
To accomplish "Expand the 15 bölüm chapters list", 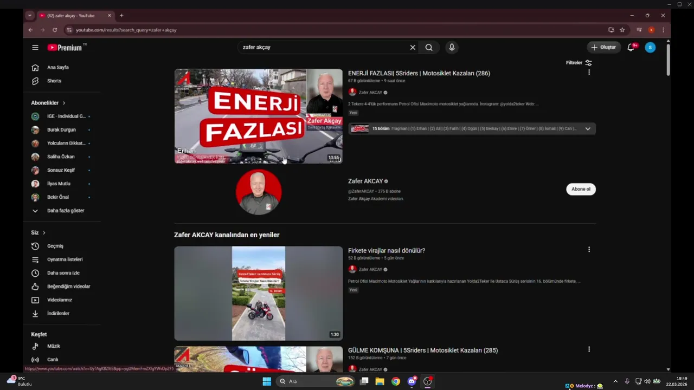I will point(588,129).
